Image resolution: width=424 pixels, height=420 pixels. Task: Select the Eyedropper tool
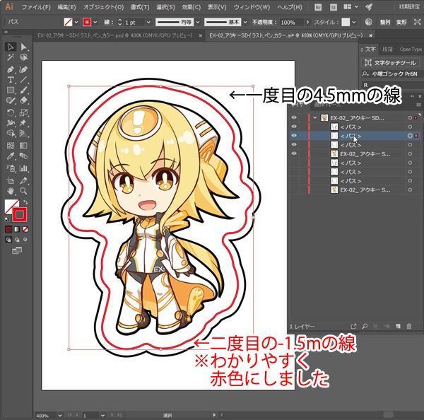tap(11, 156)
